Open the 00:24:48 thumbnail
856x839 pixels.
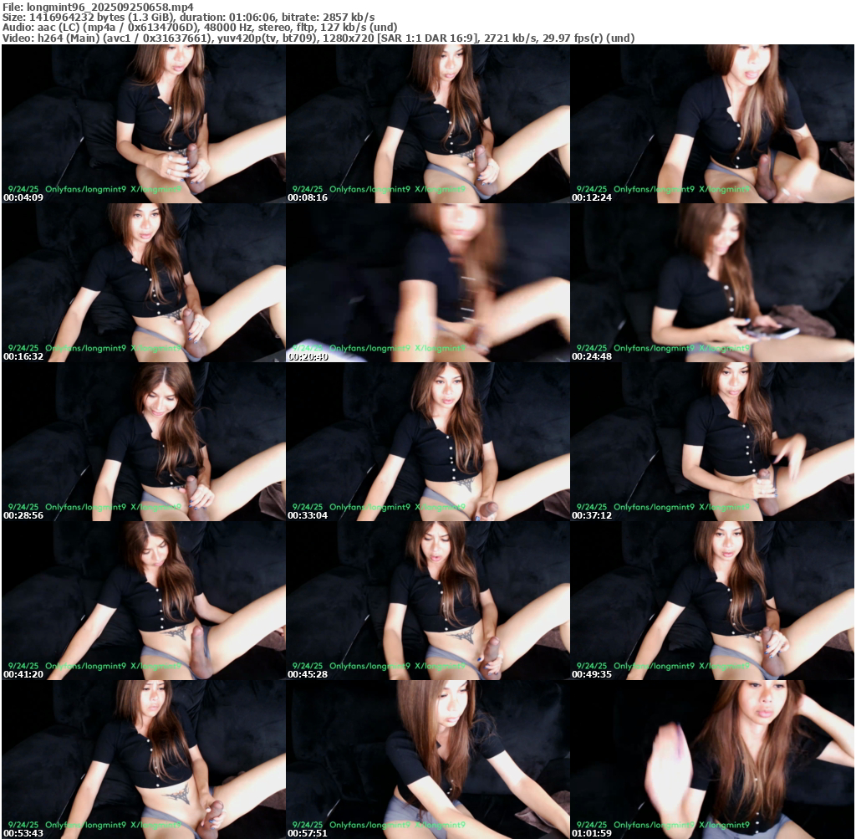[712, 283]
